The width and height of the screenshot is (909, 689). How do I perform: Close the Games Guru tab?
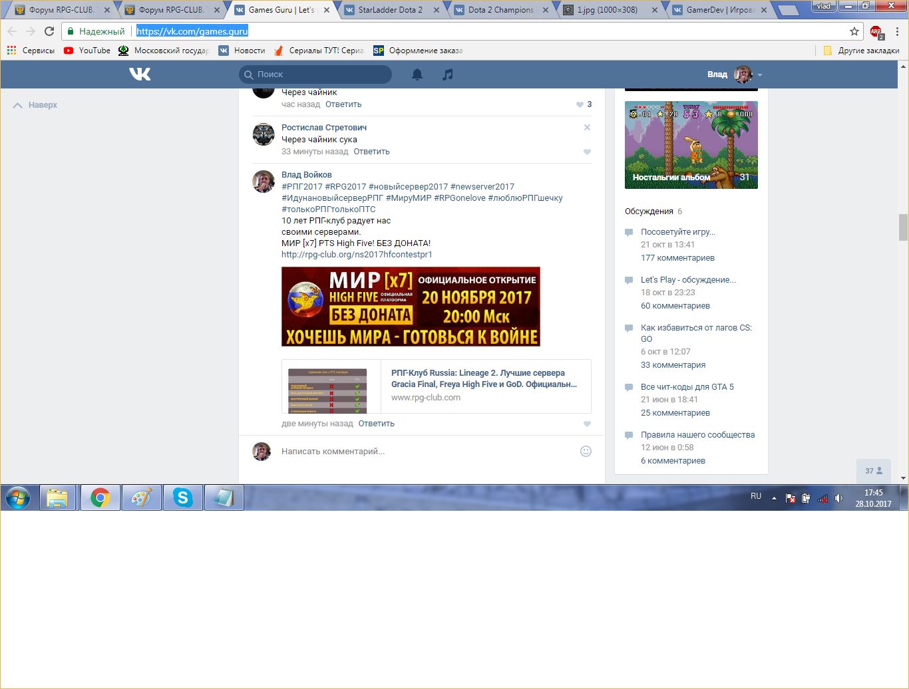(327, 10)
